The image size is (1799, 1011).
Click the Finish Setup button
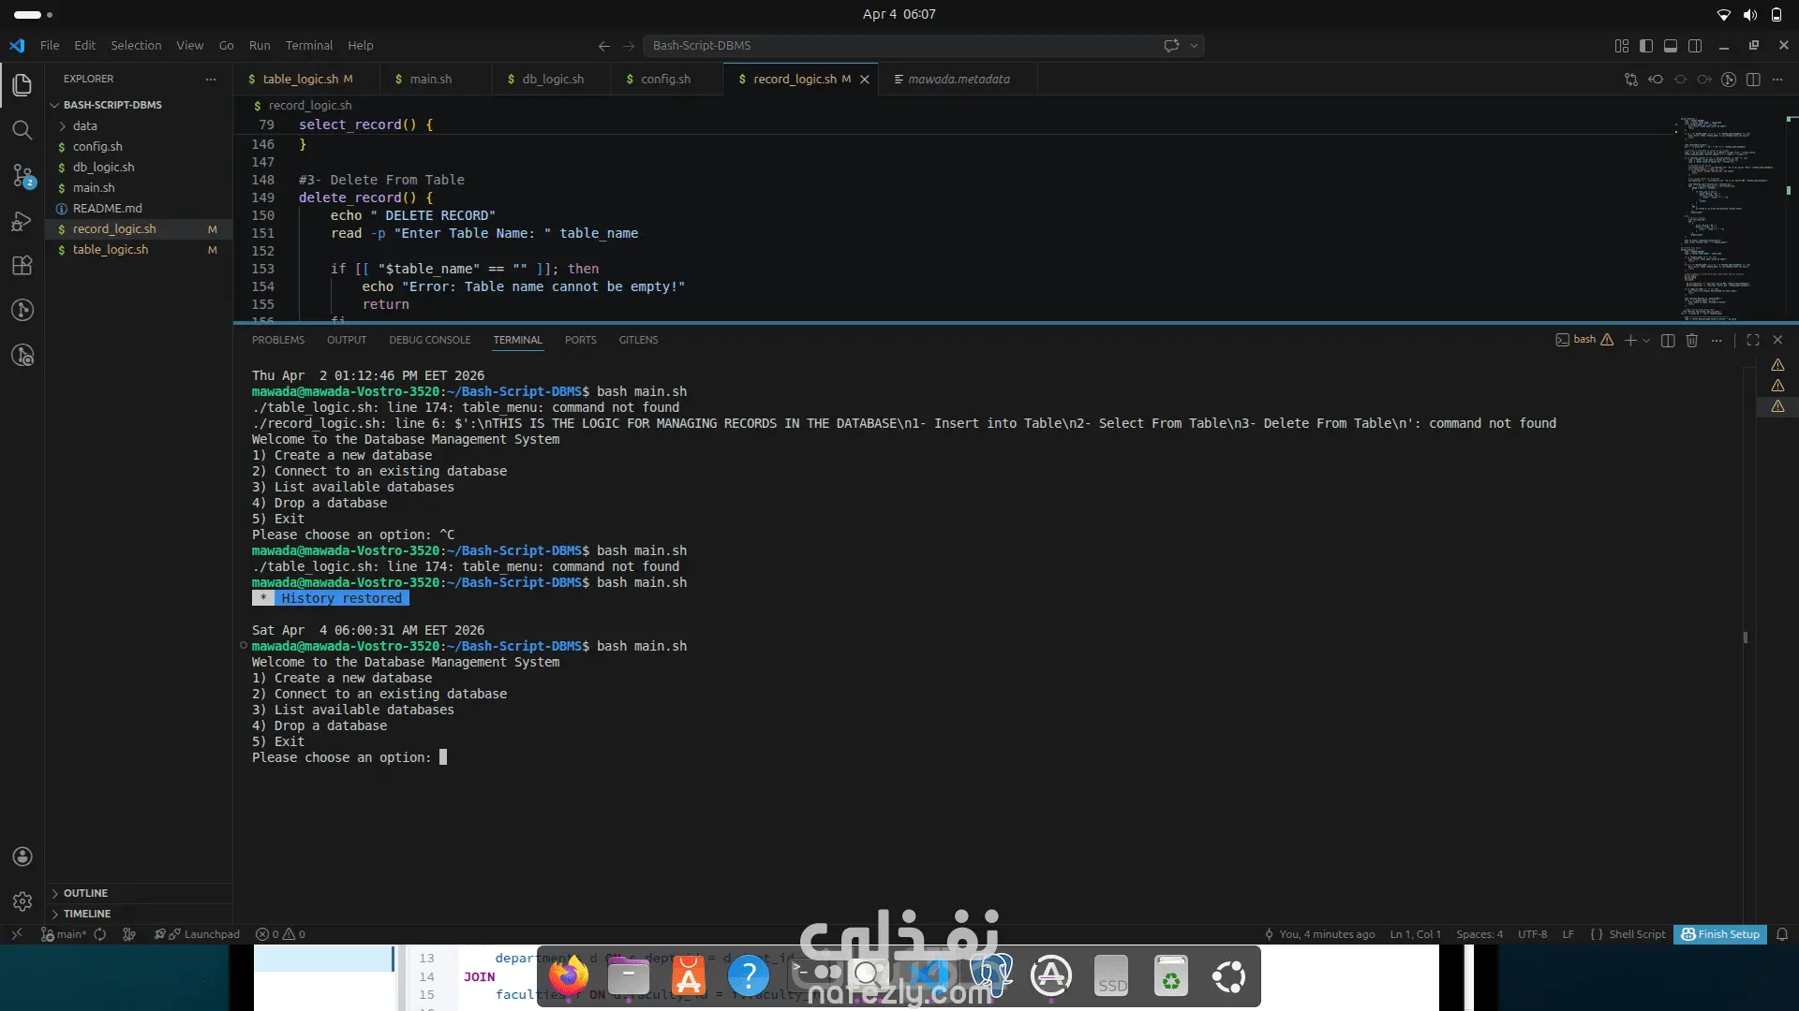click(1720, 934)
